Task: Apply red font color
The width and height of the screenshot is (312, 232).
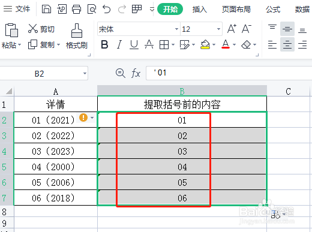Action: [226, 44]
